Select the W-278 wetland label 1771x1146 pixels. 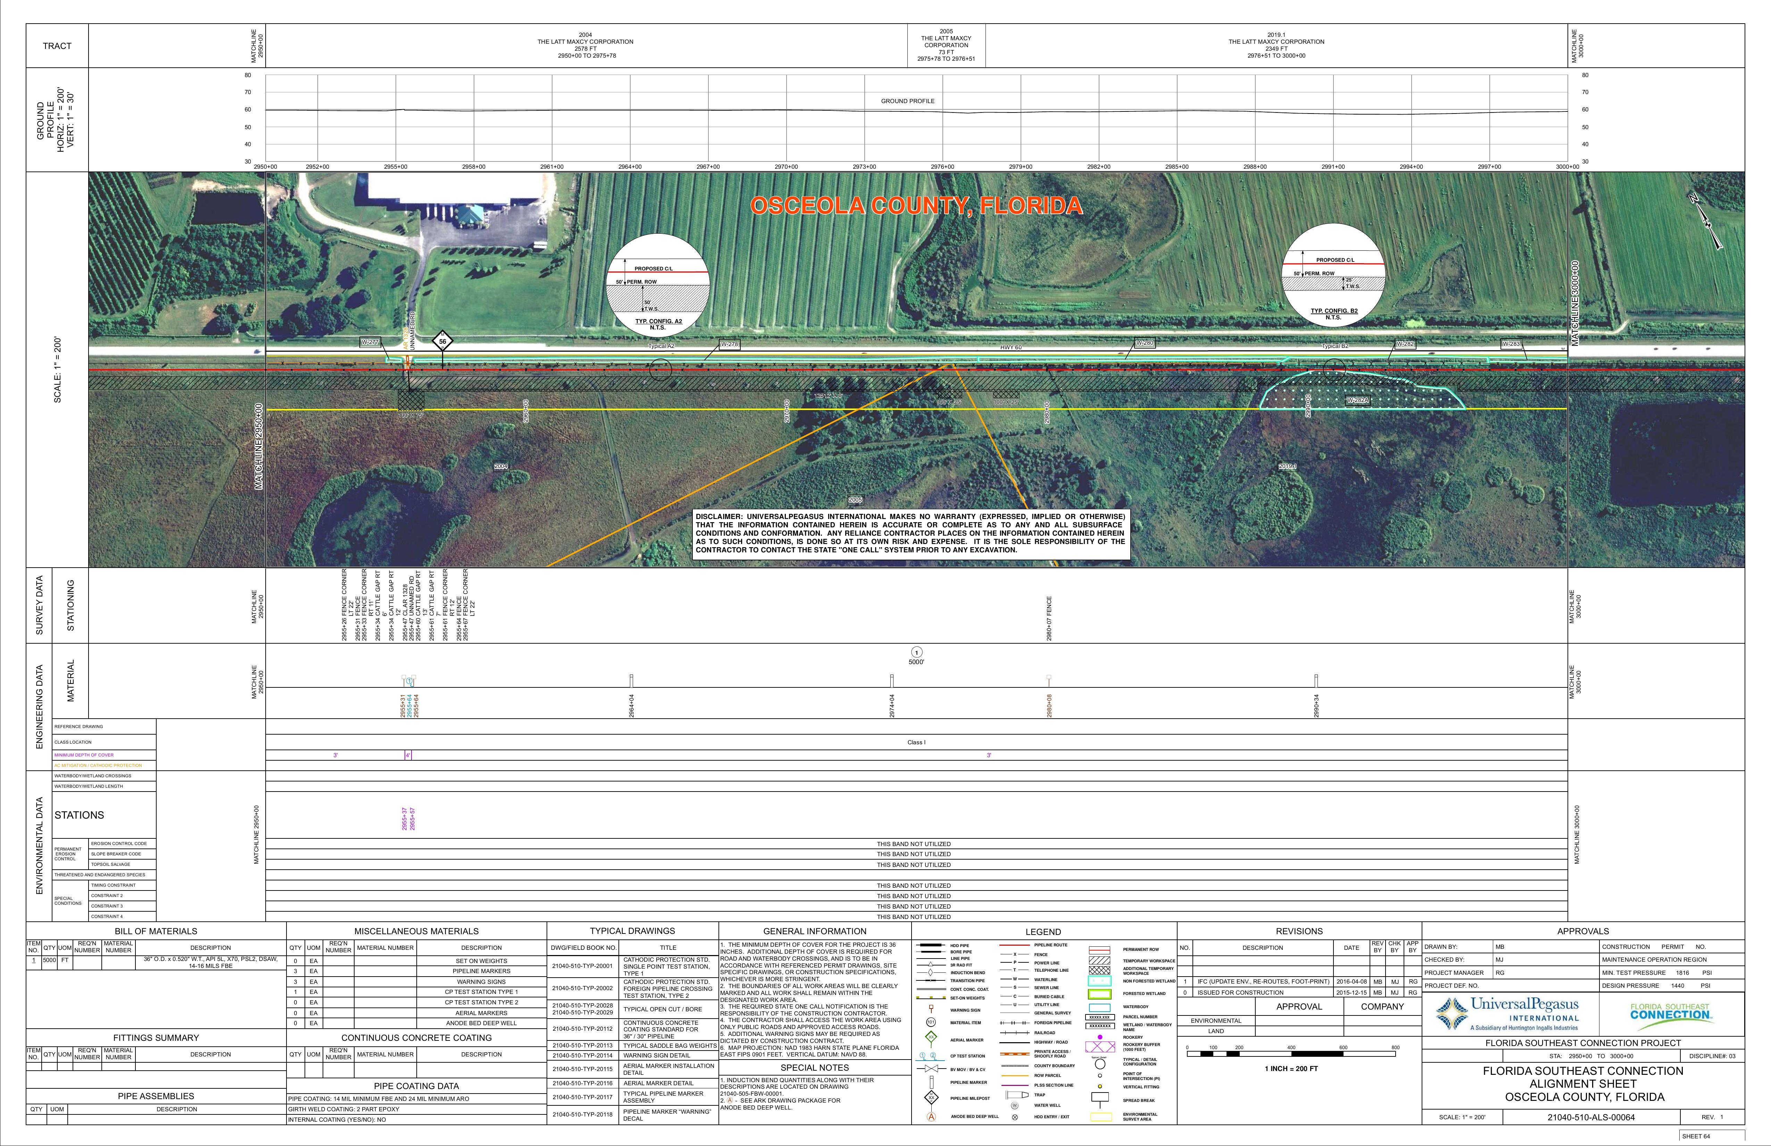coord(729,344)
